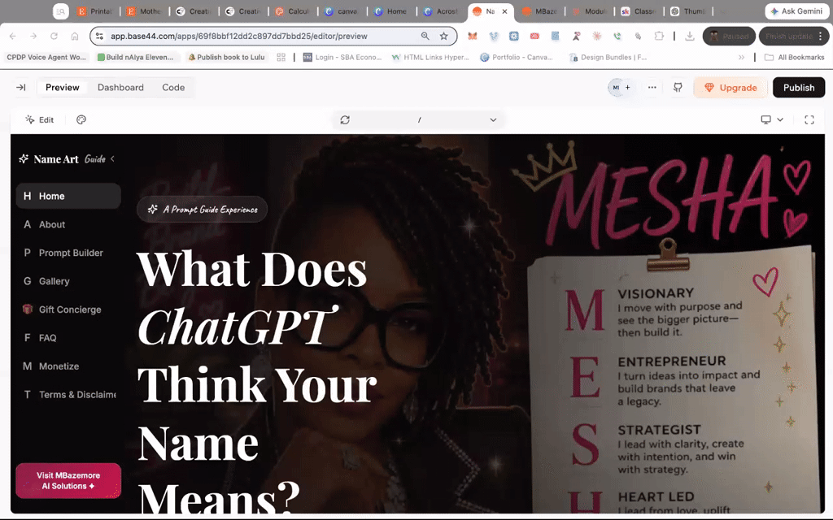Viewport: 833px width, 520px height.
Task: Open the device view desktop dropdown
Action: [772, 120]
